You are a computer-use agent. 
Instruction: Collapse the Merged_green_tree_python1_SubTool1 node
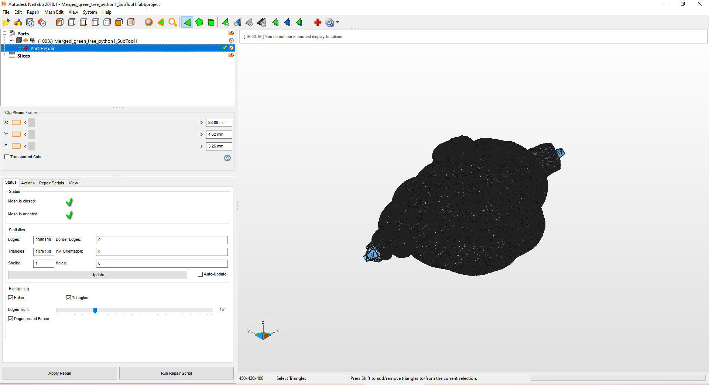(11, 41)
